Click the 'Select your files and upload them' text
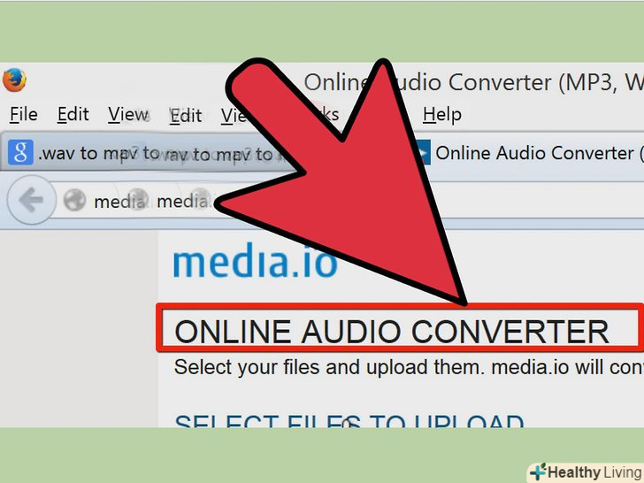The height and width of the screenshot is (483, 644). 327,367
